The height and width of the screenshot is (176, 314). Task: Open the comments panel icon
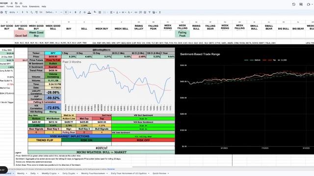click(x=301, y=4)
